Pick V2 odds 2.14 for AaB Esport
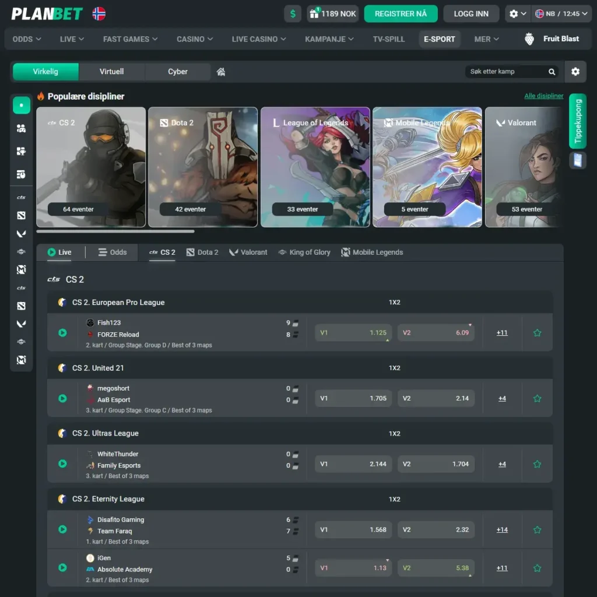 [x=436, y=398]
